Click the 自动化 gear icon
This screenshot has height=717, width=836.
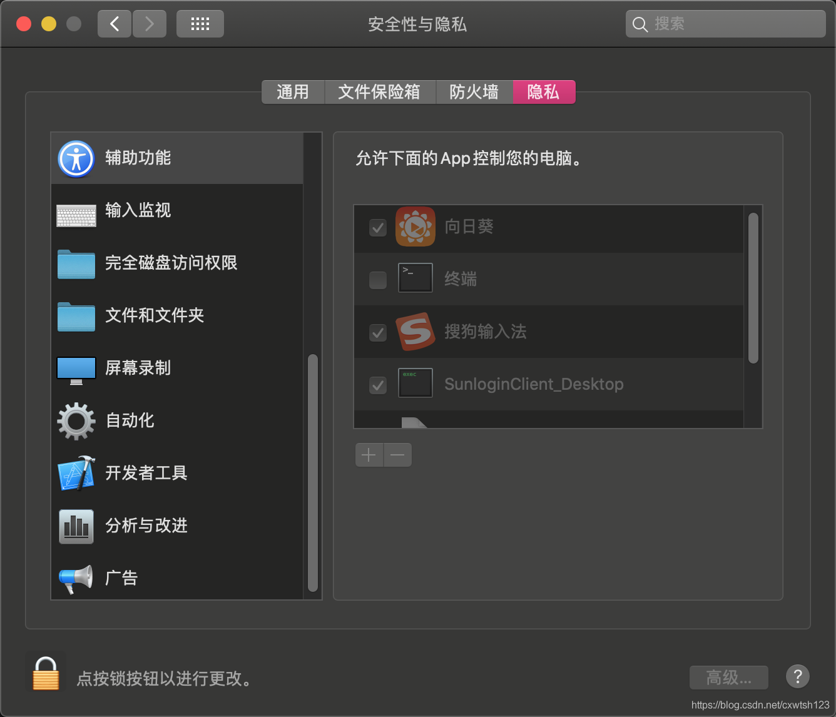point(76,421)
